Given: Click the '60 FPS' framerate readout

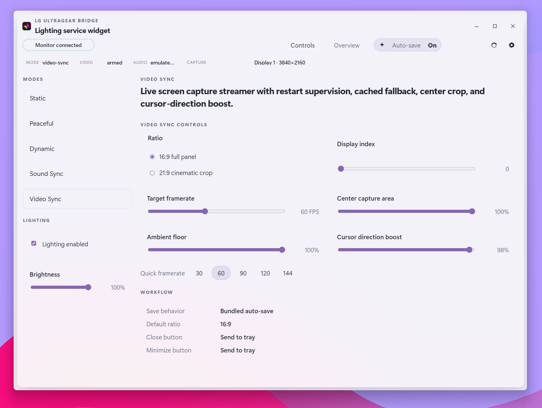Looking at the screenshot, I should [x=310, y=212].
